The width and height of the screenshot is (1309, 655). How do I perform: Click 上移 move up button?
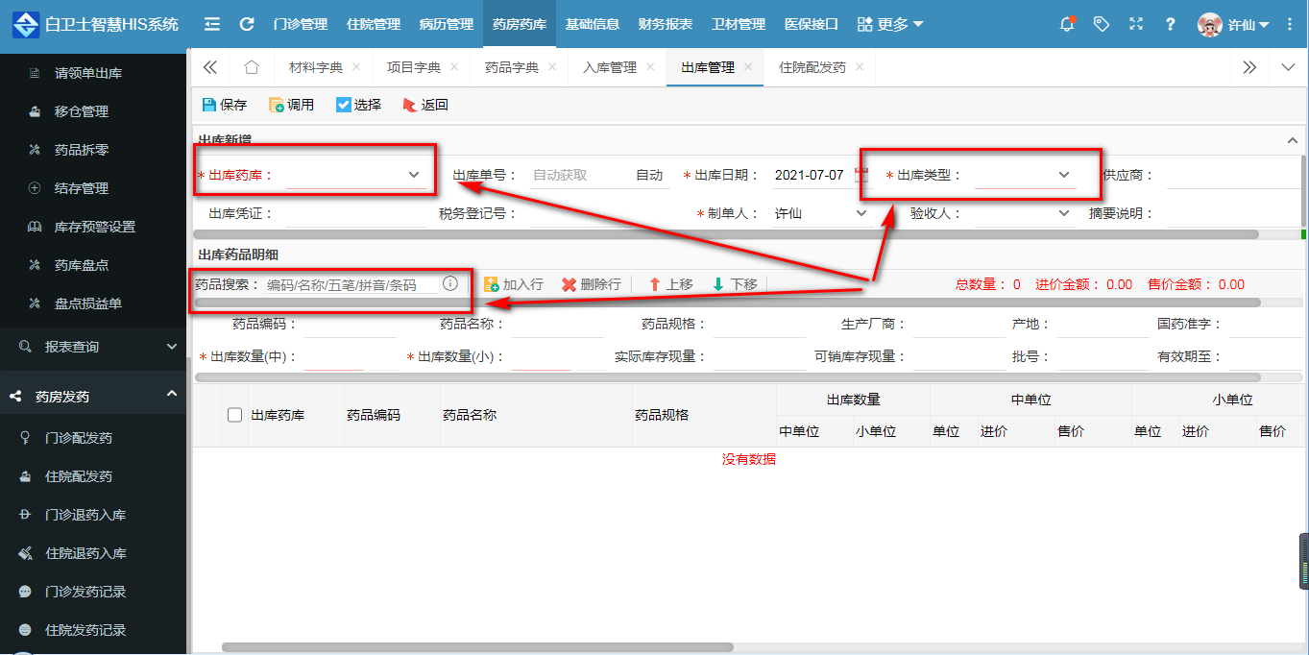pos(670,284)
